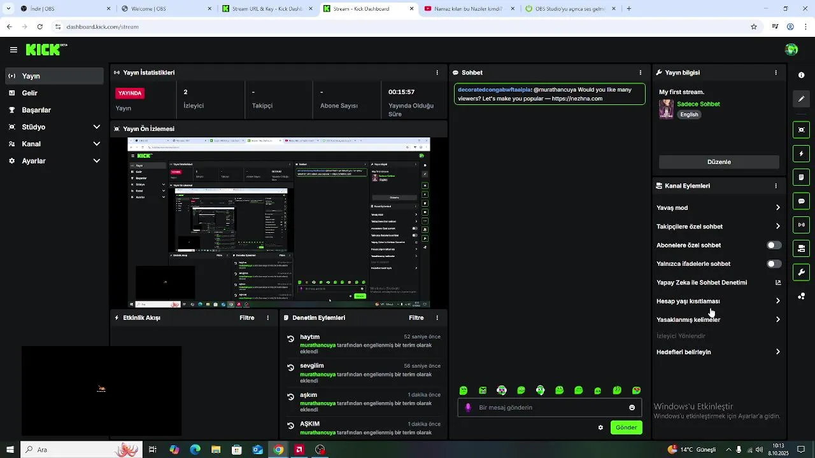Open the Yasaklanmış kelimeler options arrow

[x=778, y=319]
